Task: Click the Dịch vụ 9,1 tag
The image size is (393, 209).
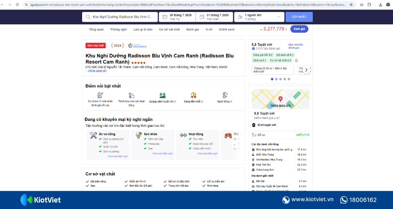Action: [x=259, y=60]
